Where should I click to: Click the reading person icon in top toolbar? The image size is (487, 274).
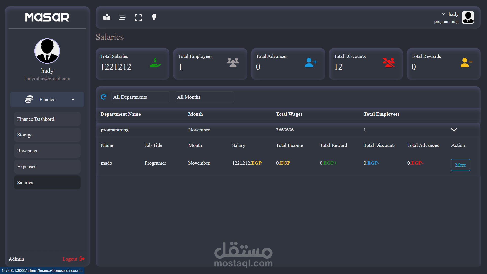pyautogui.click(x=107, y=17)
